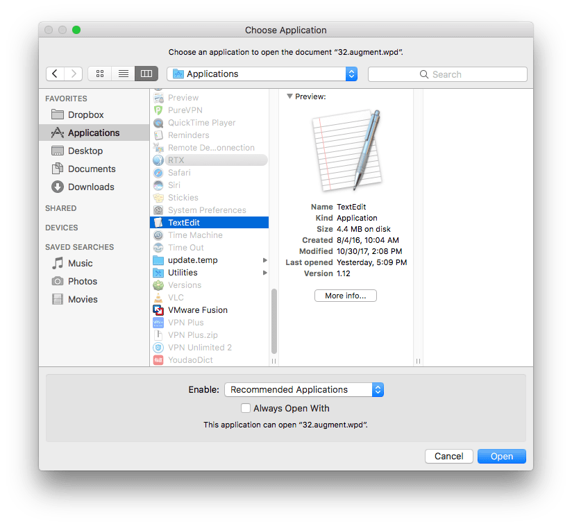572x526 pixels.
Task: Select the Versions row
Action: (210, 285)
